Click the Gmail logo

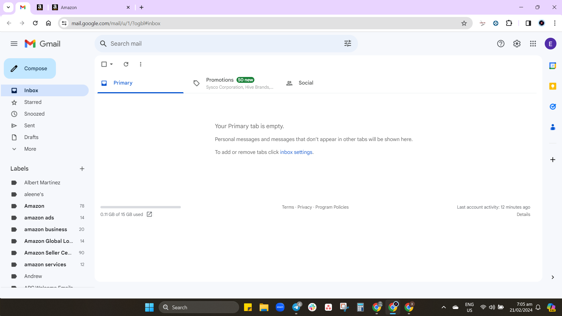click(42, 44)
